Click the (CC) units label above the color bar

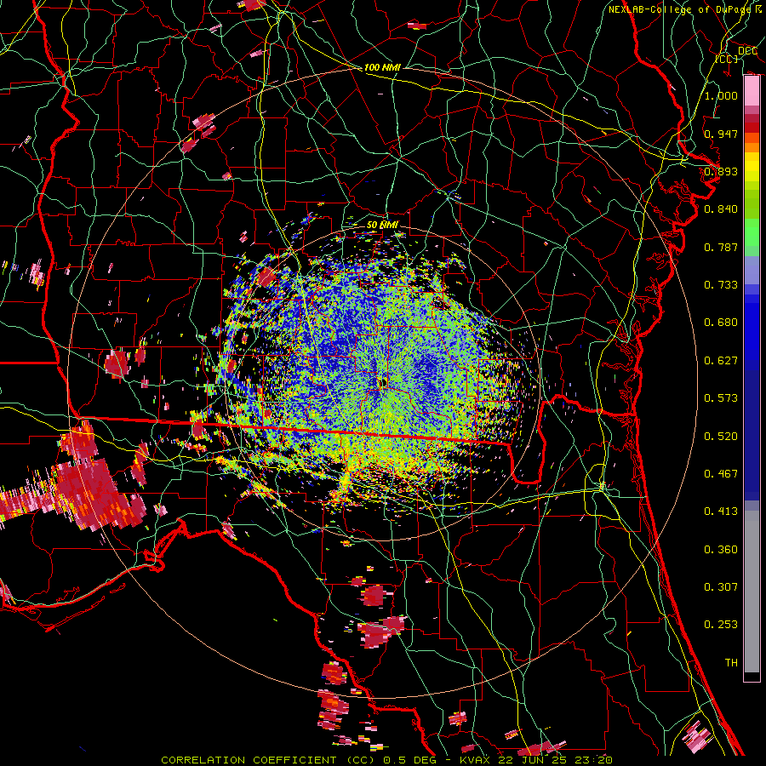click(727, 59)
